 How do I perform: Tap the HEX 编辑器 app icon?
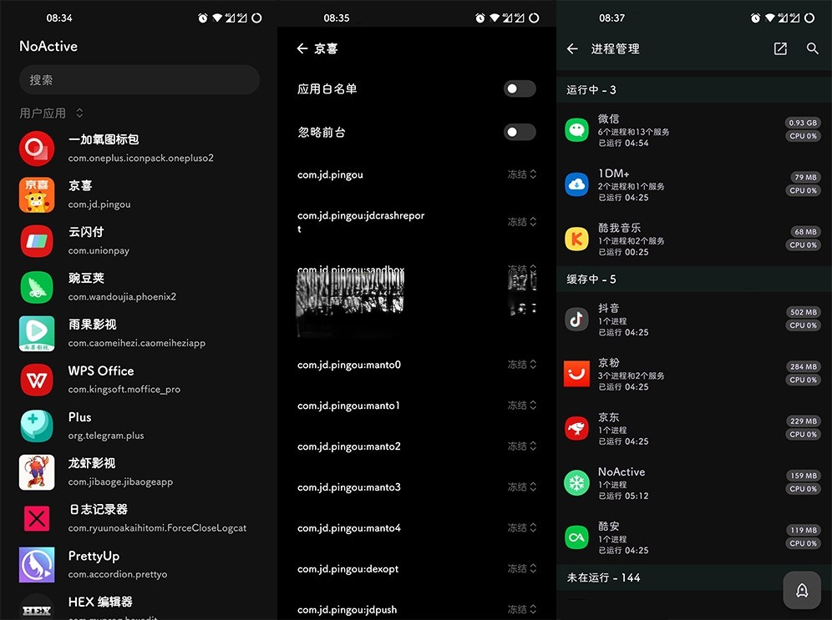point(37,607)
